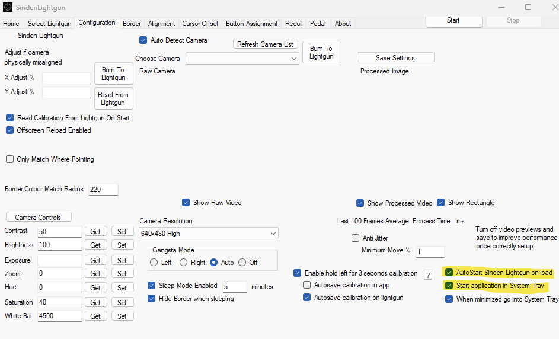Click the Start button
Viewport: 559px width, 339px height.
click(x=453, y=20)
